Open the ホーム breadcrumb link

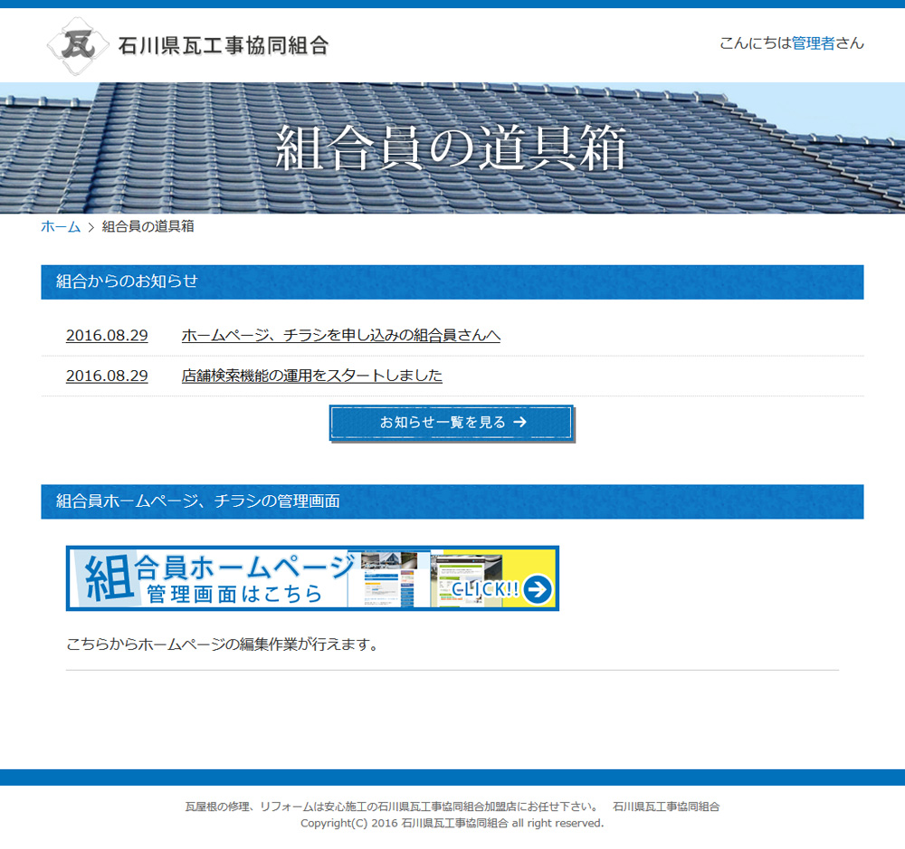tap(56, 226)
